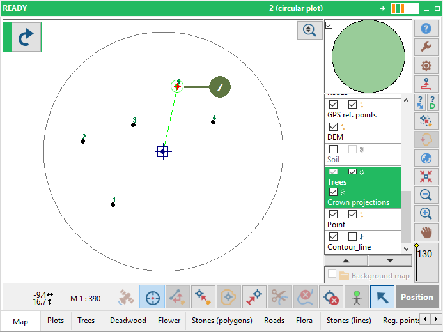Open settings gear icon
This screenshot has height=332, width=443.
[426, 65]
